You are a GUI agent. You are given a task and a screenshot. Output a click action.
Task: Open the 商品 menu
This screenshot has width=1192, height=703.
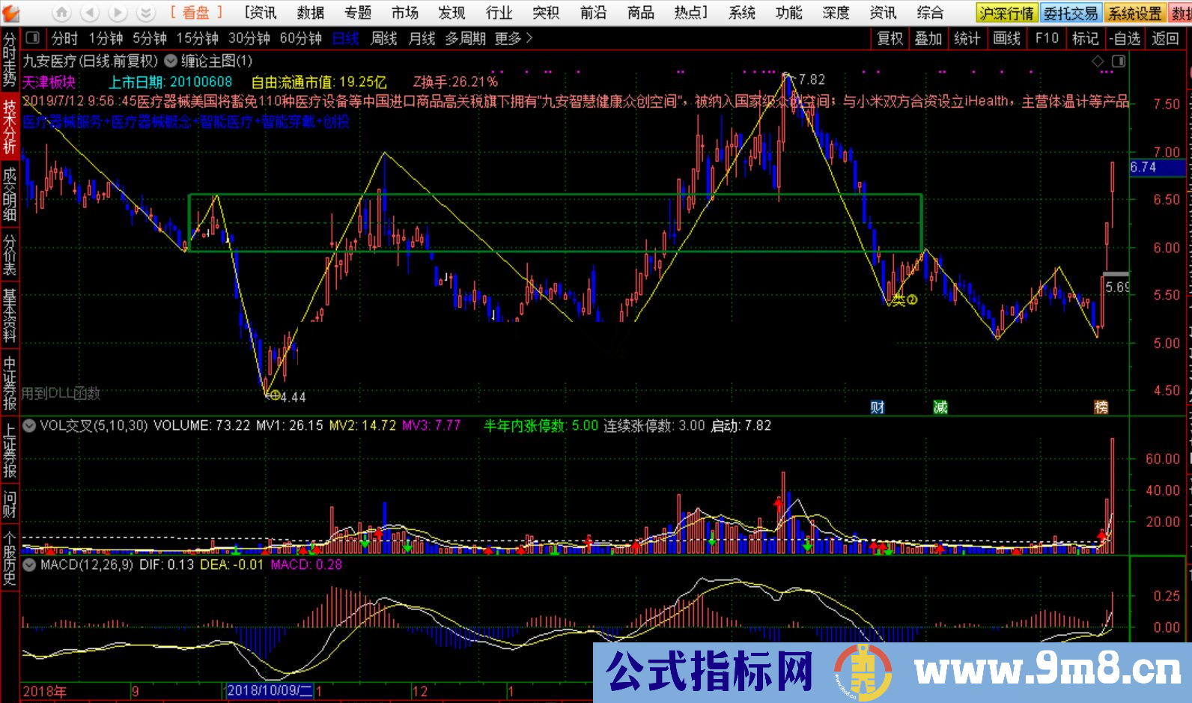[641, 13]
